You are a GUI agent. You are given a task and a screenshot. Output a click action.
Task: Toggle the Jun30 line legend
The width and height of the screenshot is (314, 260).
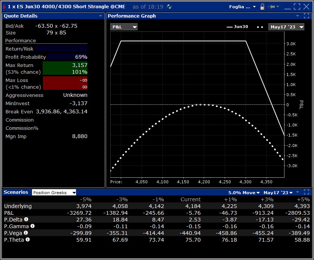click(x=237, y=27)
